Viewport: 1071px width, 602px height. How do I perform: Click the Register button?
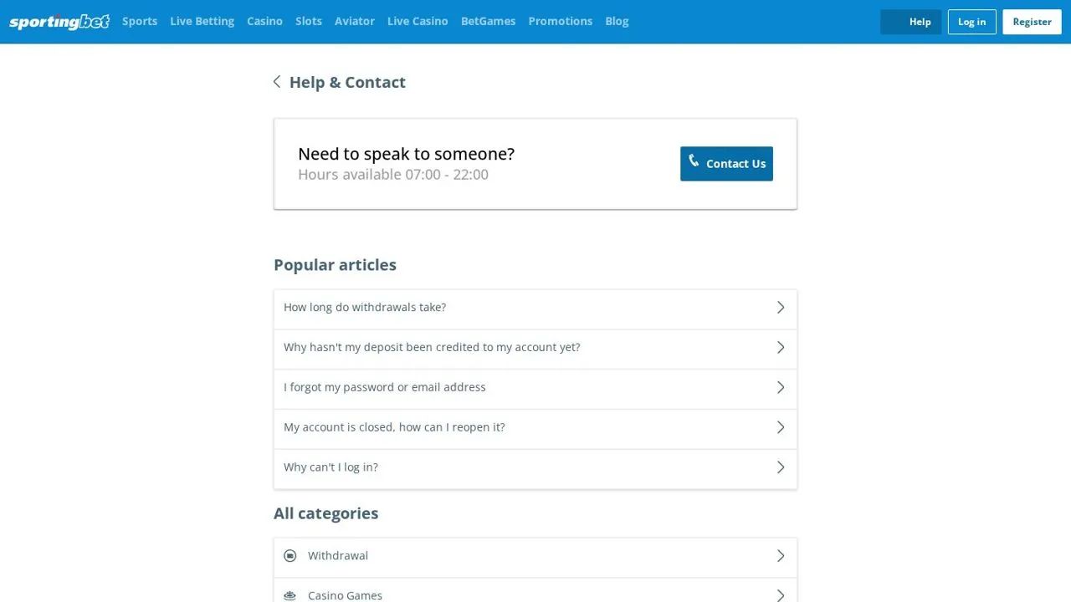click(1032, 22)
